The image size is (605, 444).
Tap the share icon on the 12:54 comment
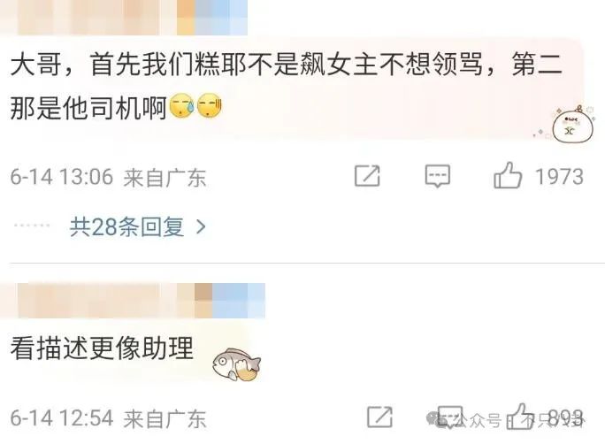(379, 417)
